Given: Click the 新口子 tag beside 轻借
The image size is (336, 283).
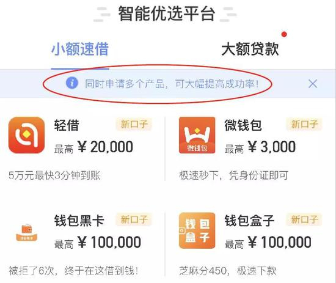Looking at the screenshot, I should click(134, 124).
